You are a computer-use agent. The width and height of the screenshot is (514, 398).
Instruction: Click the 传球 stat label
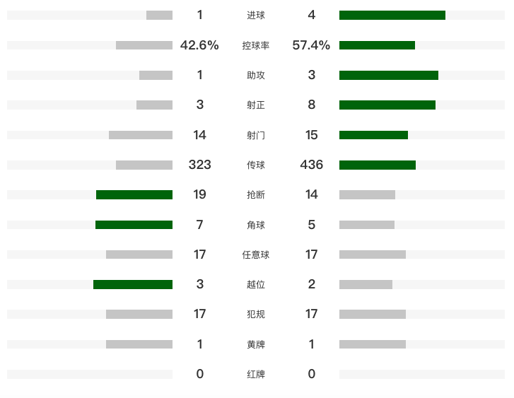256,165
